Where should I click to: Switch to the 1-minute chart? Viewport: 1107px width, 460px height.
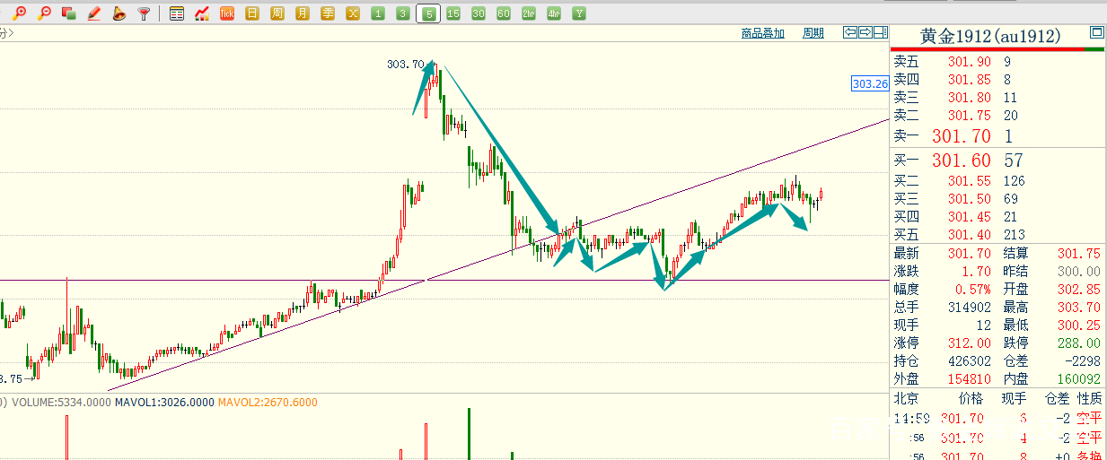pos(378,13)
